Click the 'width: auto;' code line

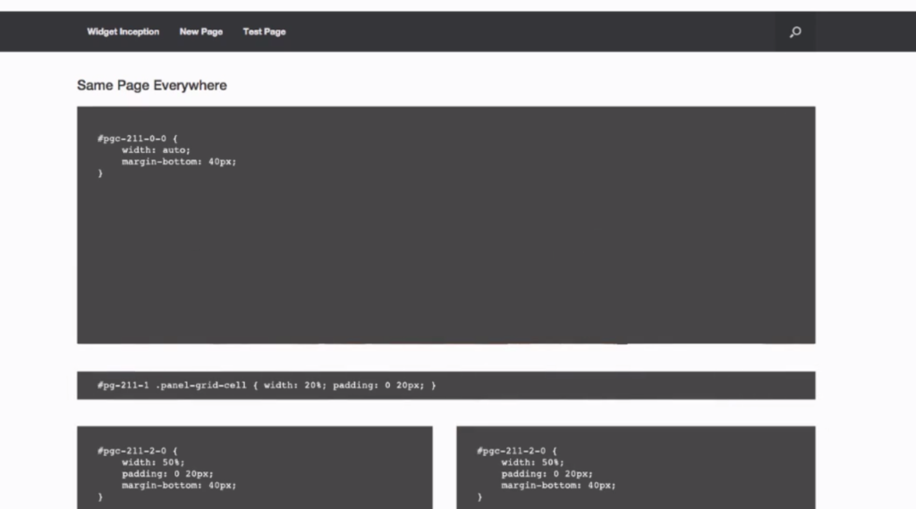point(156,150)
